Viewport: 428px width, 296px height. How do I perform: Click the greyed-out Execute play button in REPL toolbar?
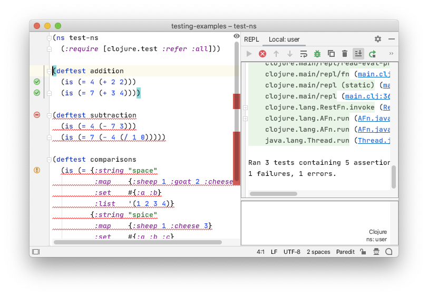coord(249,54)
